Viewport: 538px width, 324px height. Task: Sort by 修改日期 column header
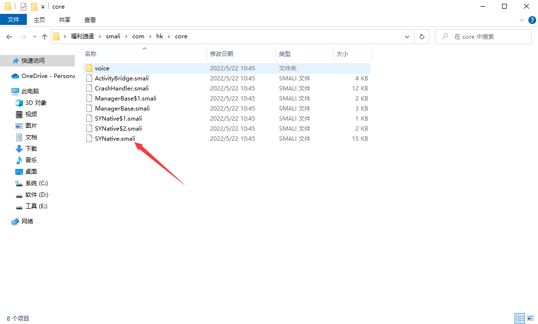point(222,54)
